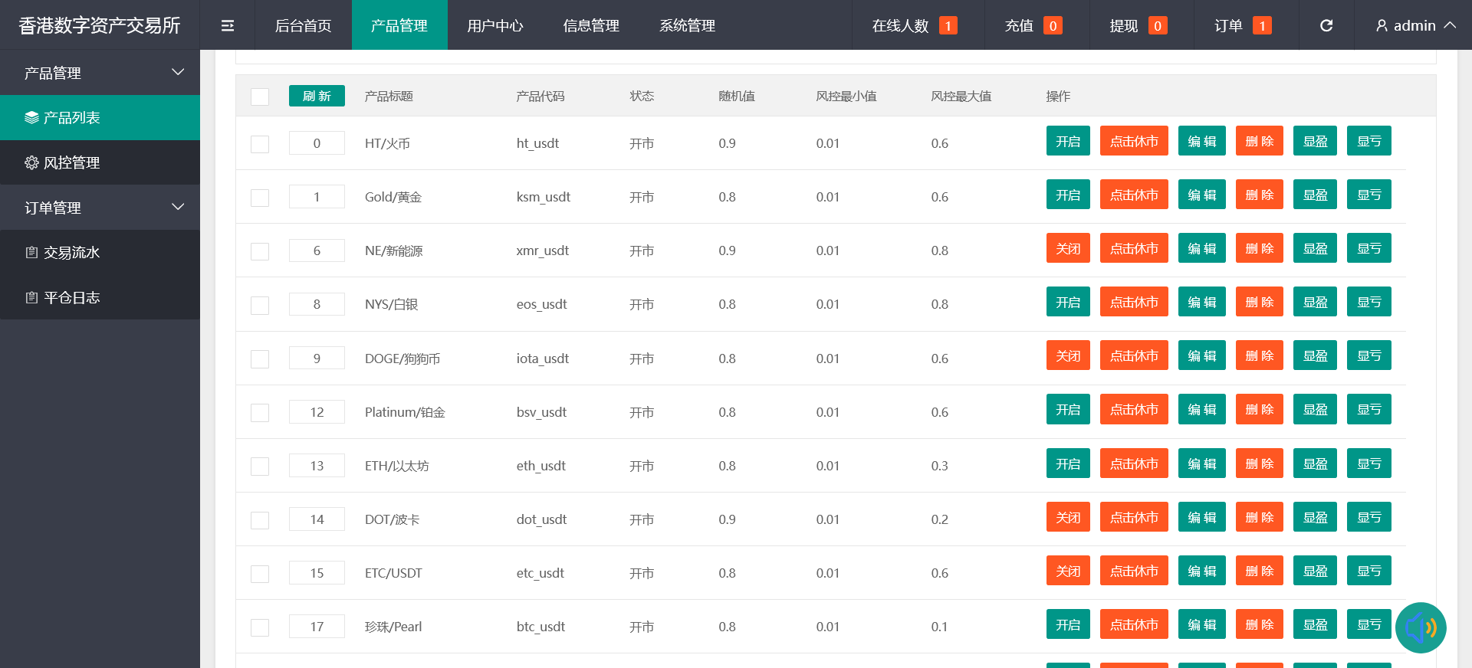Go to the 系统管理 top menu

(687, 25)
